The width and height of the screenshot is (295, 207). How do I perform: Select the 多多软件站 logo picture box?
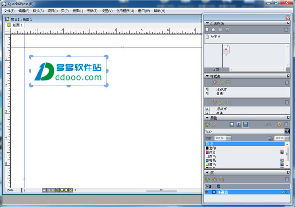coord(69,71)
